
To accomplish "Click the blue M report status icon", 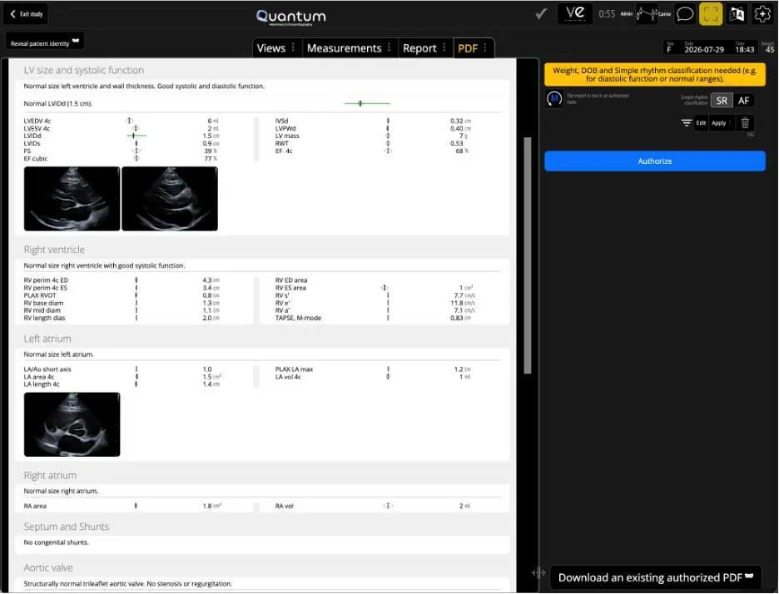I will [x=554, y=98].
